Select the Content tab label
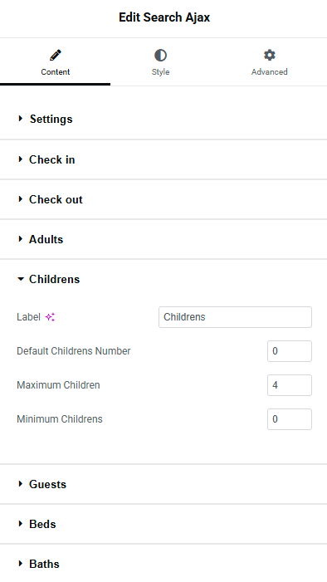Viewport: 327px width, 582px height. pos(56,71)
